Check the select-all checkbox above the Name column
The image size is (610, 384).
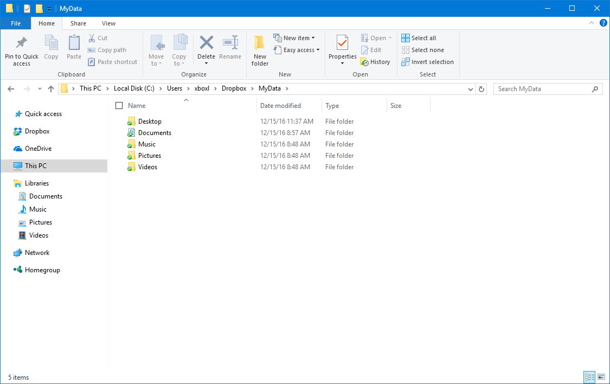click(x=119, y=105)
